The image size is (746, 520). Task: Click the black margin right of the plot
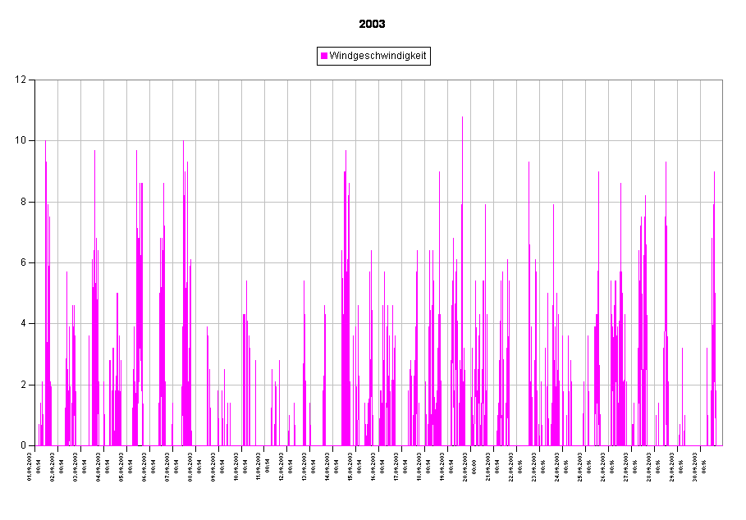735,262
